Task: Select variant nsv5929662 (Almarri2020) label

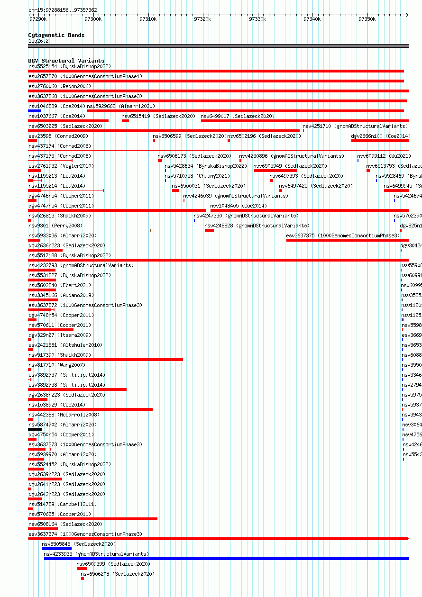Action: coord(121,106)
